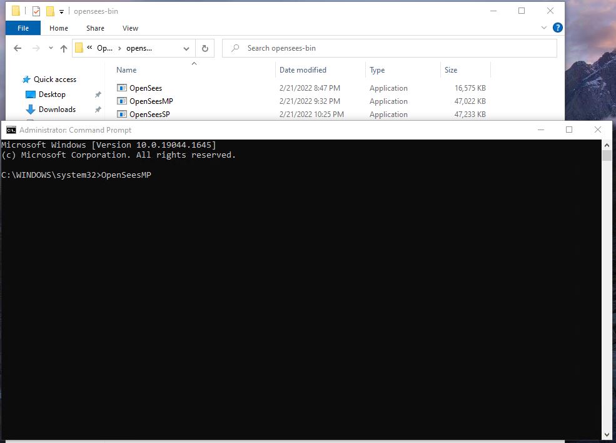Open the recent locations dropdown arrow
The width and height of the screenshot is (616, 443).
pyautogui.click(x=51, y=48)
